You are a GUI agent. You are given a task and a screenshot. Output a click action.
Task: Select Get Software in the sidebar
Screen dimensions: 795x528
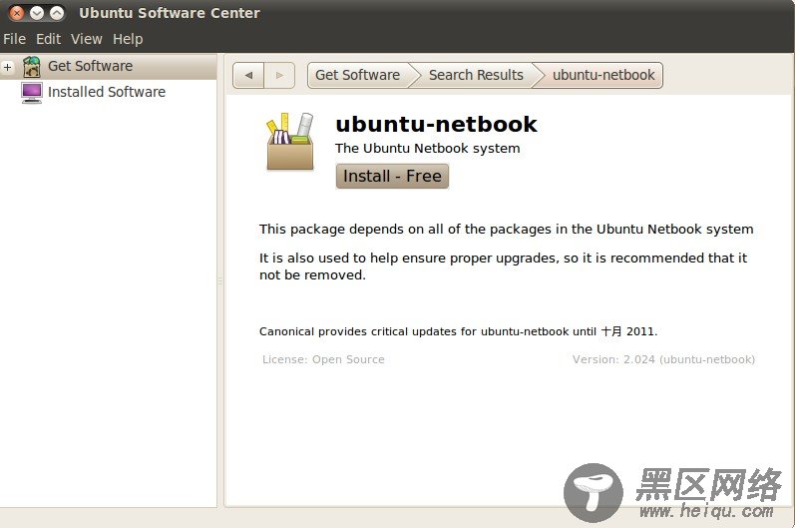(x=108, y=67)
